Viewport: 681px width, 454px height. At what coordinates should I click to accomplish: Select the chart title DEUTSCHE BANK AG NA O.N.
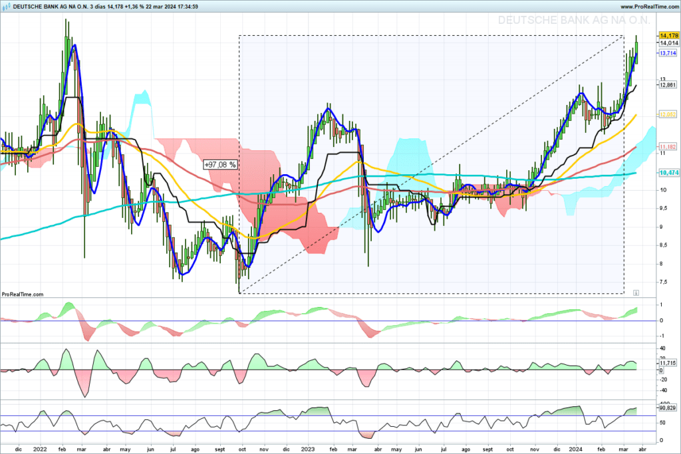pos(50,7)
